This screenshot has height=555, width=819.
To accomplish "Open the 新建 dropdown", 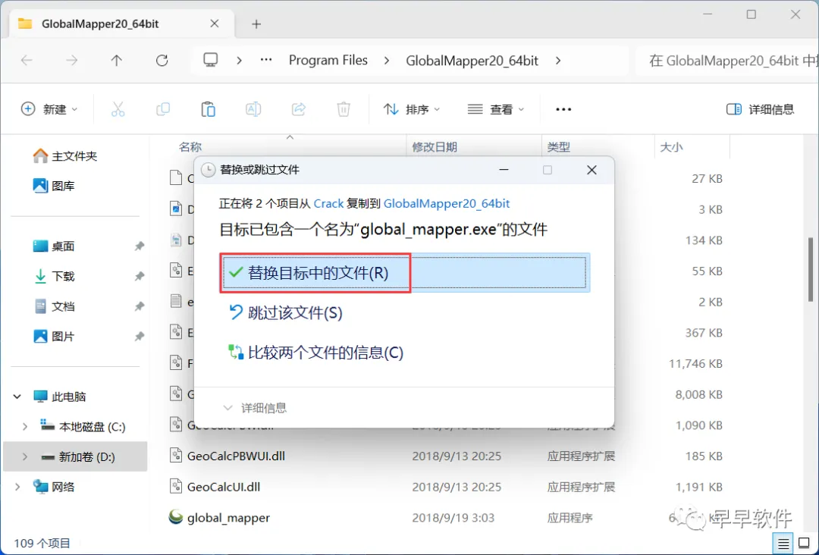I will [49, 109].
